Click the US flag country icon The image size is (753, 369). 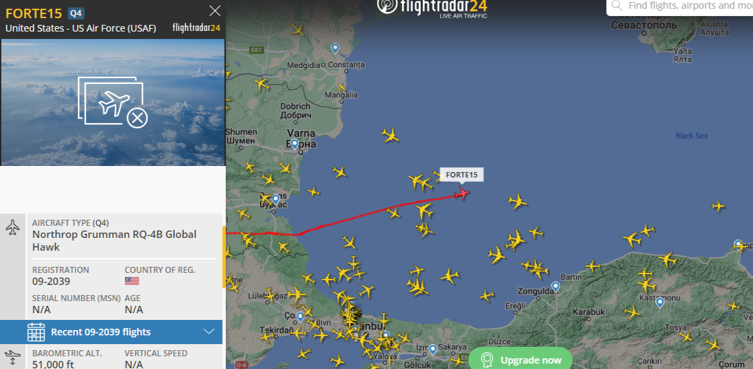click(x=132, y=281)
